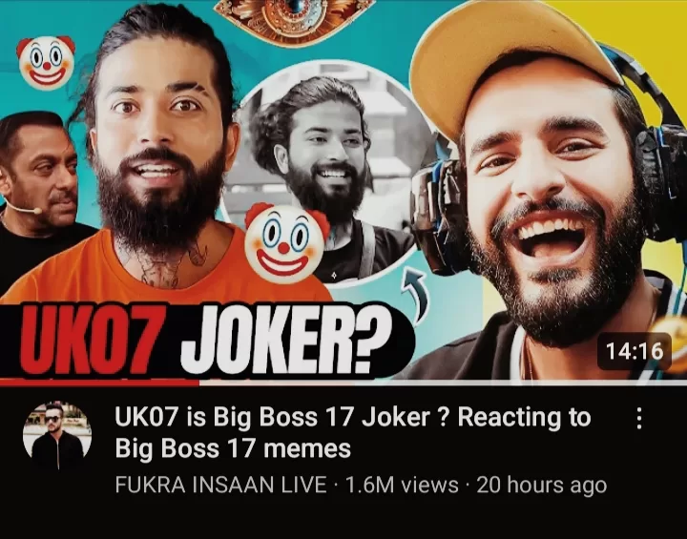The height and width of the screenshot is (539, 687).
Task: Open the FUKRA INSAAN LIVE channel avatar
Action: pos(57,435)
